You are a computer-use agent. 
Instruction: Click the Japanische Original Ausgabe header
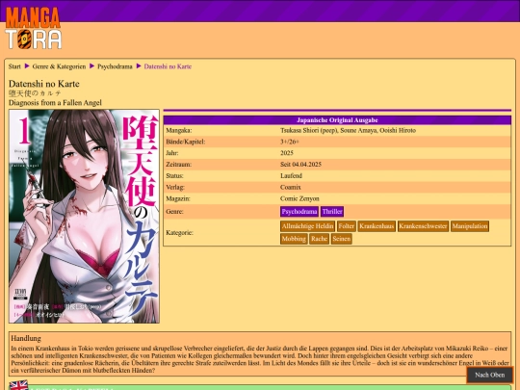pos(337,120)
